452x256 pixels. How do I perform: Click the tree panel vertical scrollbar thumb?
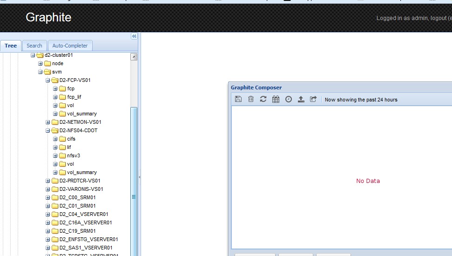pos(134,182)
